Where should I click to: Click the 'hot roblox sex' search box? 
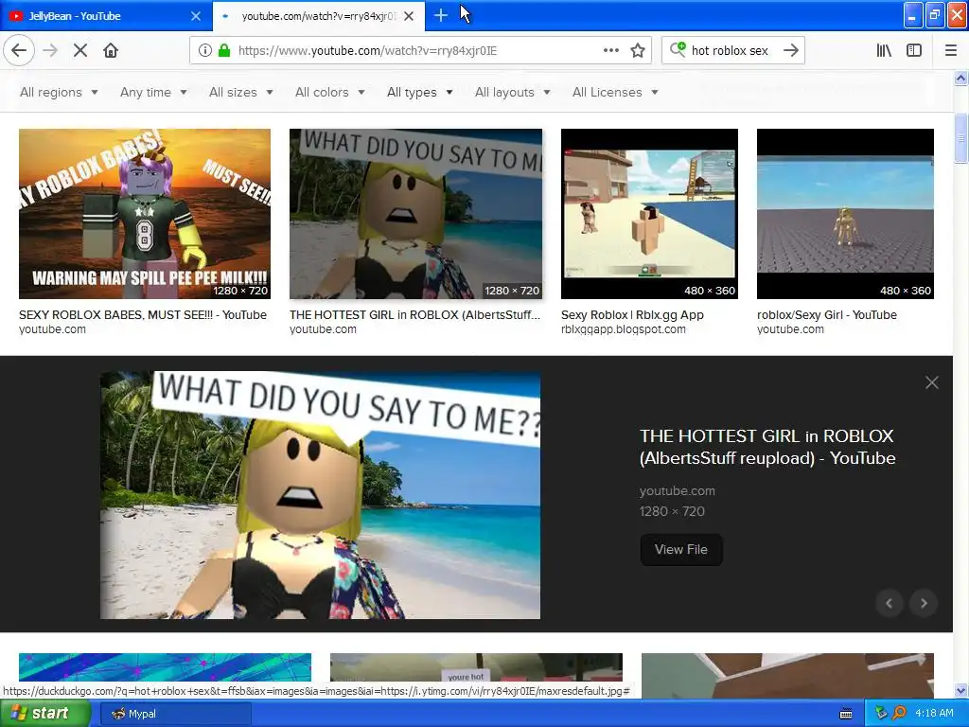[x=731, y=50]
